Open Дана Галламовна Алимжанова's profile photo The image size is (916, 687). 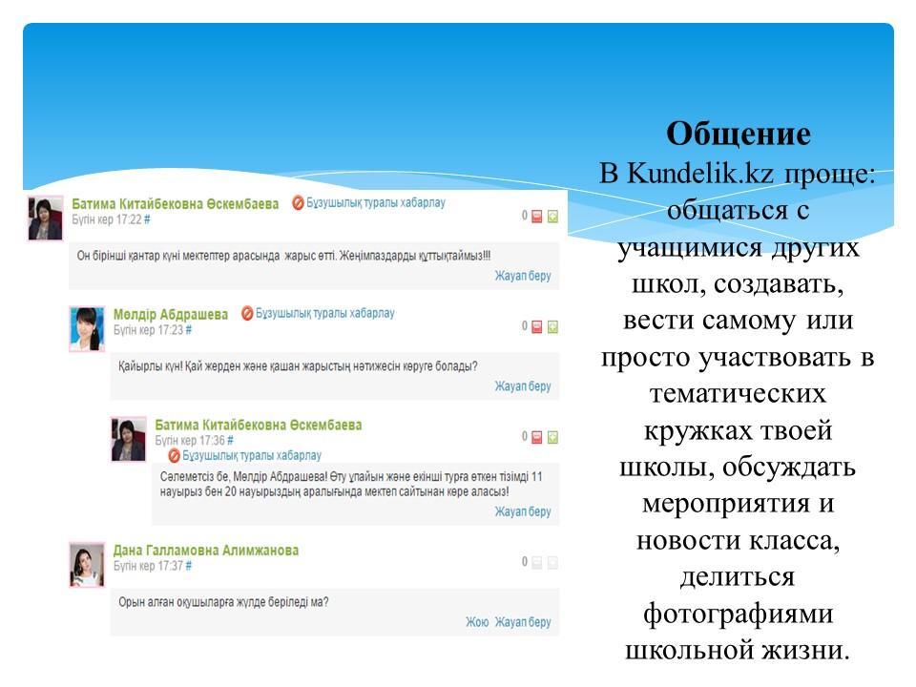click(x=87, y=564)
